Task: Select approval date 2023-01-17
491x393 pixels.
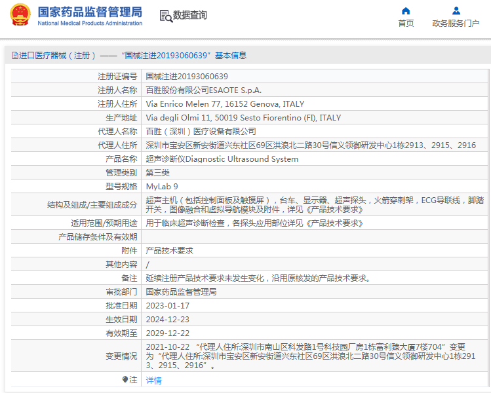Action: tap(168, 306)
